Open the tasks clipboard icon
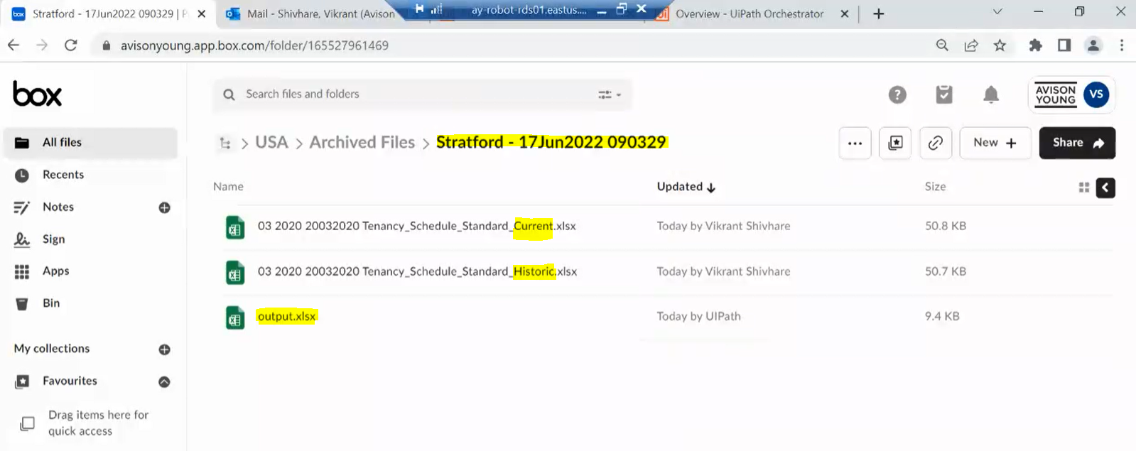The height and width of the screenshot is (451, 1136). [x=943, y=94]
